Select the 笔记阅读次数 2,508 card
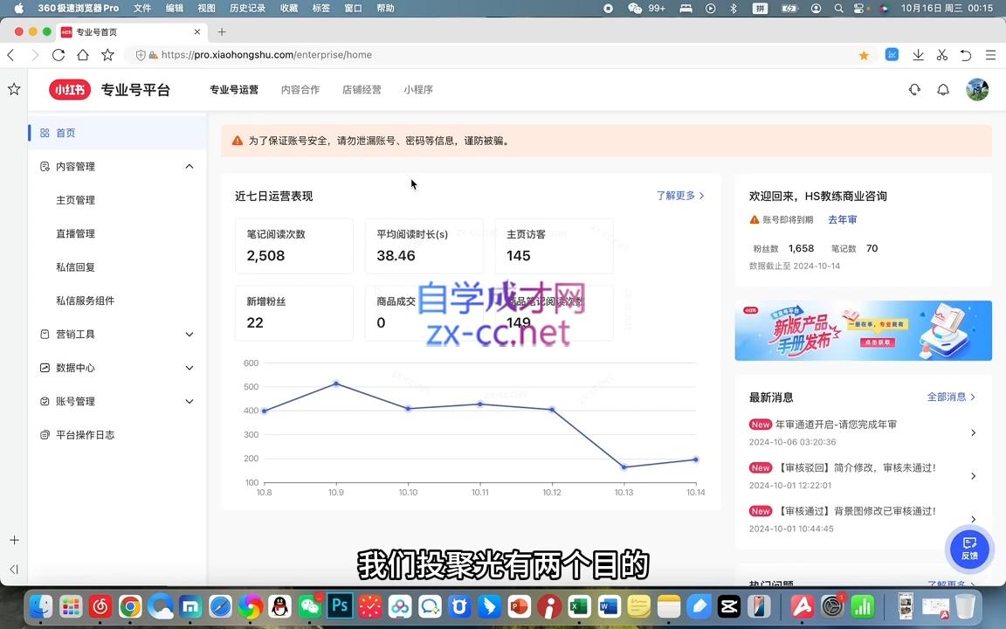Screen dimensions: 1006x629 pos(293,245)
